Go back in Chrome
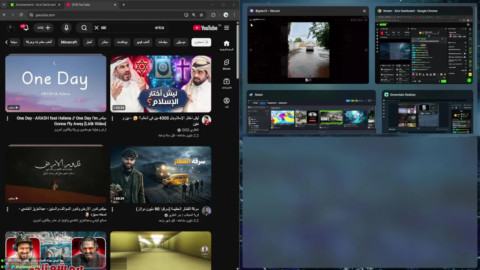This screenshot has height=270, width=480. pyautogui.click(x=4, y=15)
